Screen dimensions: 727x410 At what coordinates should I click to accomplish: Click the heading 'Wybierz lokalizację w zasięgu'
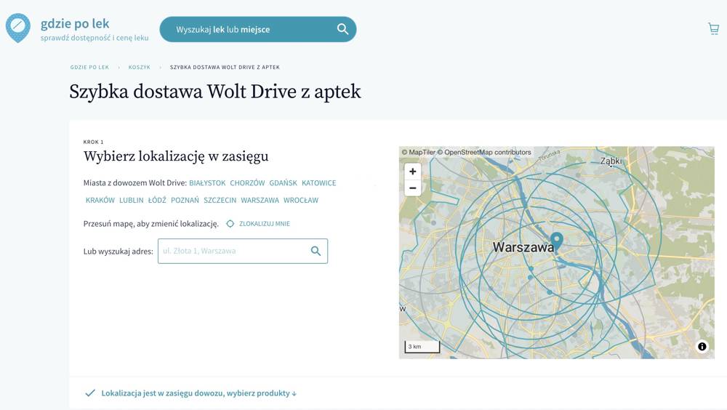tap(176, 156)
